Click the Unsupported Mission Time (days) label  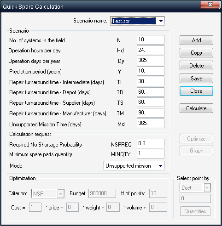(45, 124)
